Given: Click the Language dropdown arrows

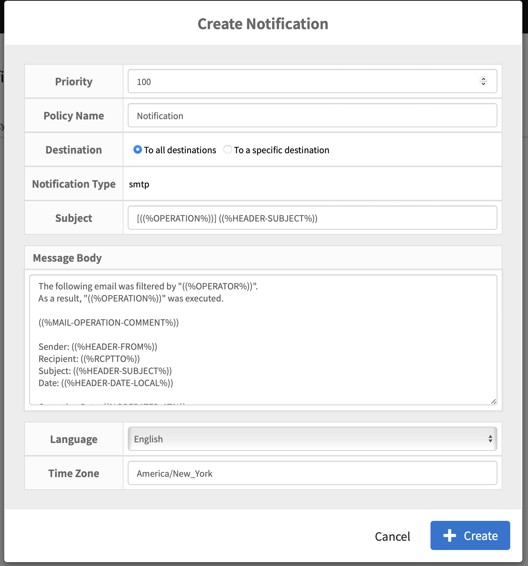Looking at the screenshot, I should point(490,439).
